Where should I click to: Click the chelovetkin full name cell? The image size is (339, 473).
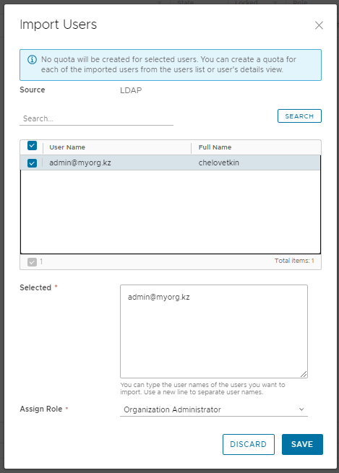click(219, 163)
